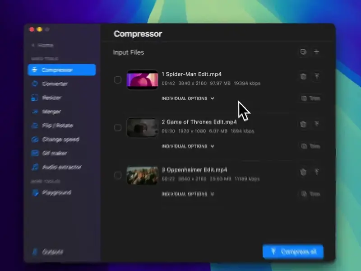Click Trim for Spider-Man Edit.mp4
This screenshot has height=271, width=361.
click(x=310, y=98)
